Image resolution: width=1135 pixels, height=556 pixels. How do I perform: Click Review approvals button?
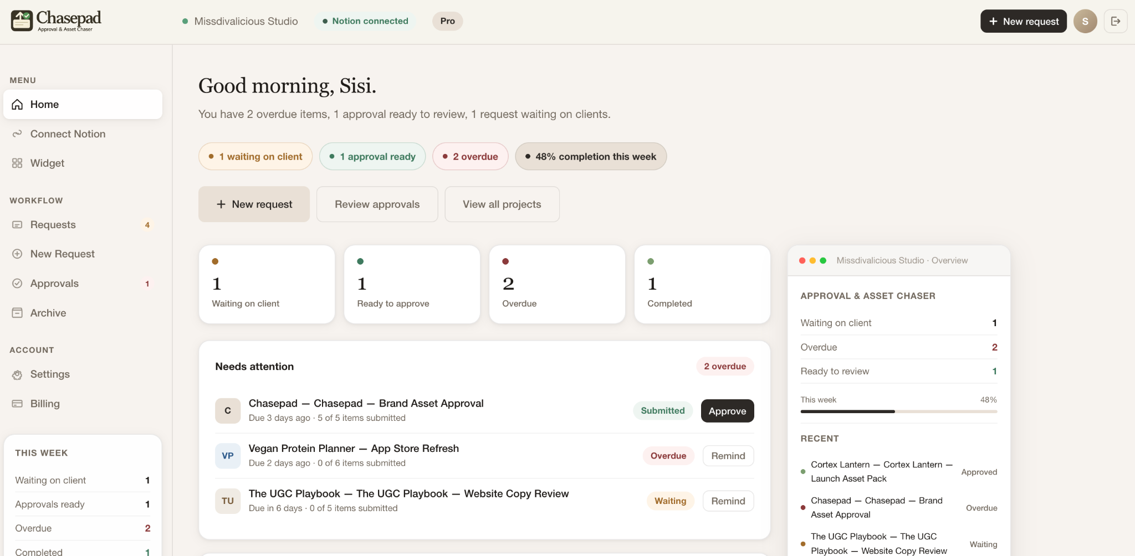click(377, 204)
